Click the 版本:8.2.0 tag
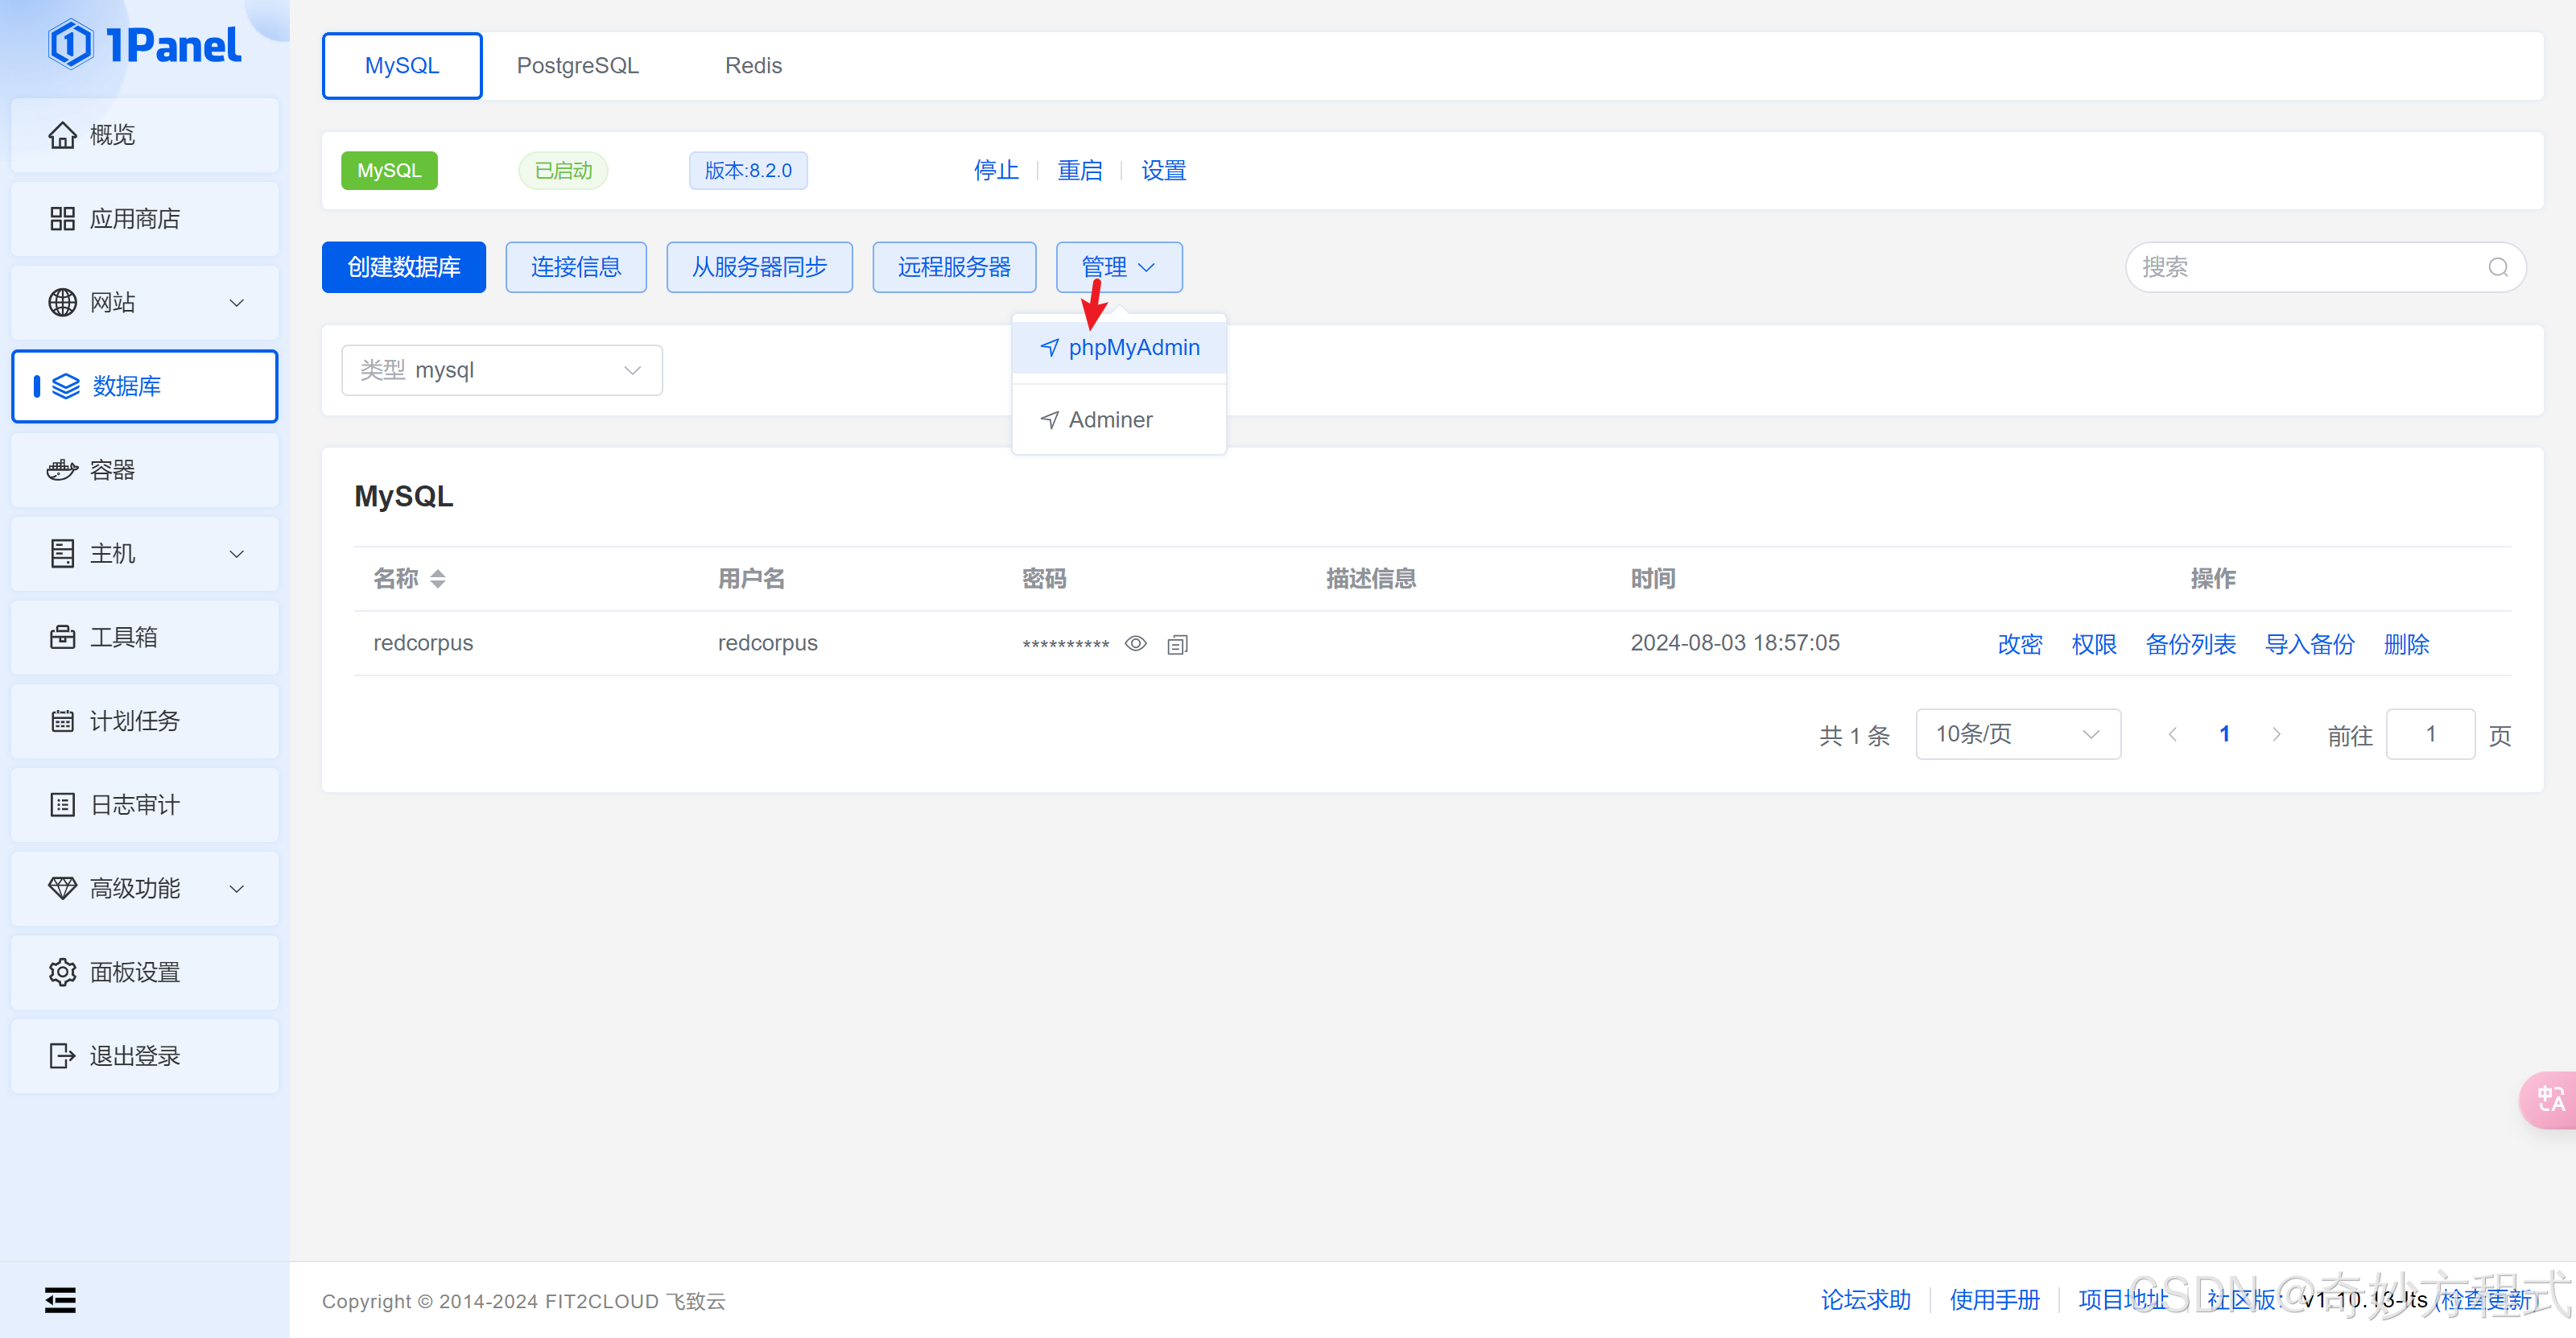 [x=748, y=171]
